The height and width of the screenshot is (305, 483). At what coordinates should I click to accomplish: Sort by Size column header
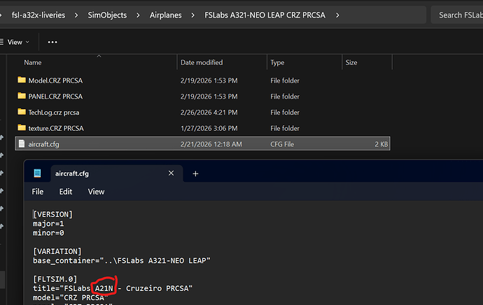tap(351, 62)
